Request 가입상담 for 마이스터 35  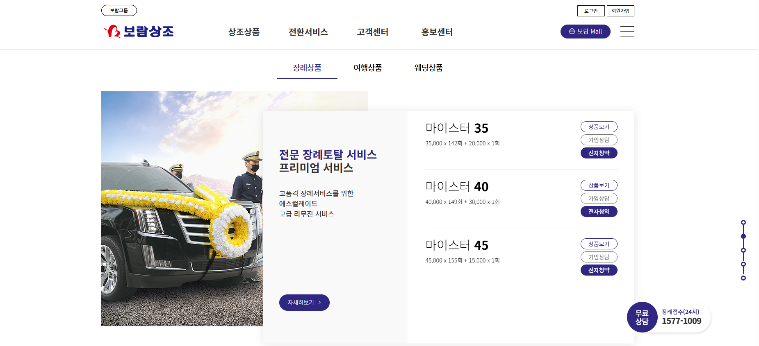pos(599,140)
